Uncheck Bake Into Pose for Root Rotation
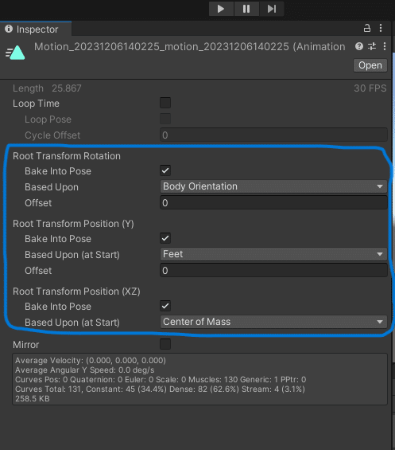 (165, 170)
